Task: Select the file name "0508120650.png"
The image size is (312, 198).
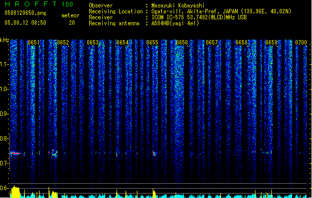Action: (25, 13)
